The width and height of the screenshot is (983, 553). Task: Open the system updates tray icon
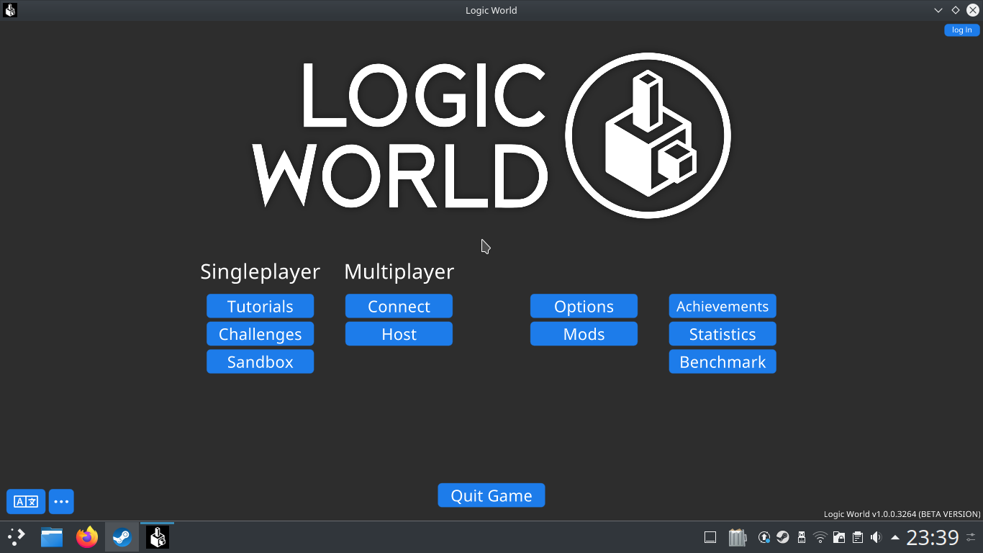(x=764, y=537)
